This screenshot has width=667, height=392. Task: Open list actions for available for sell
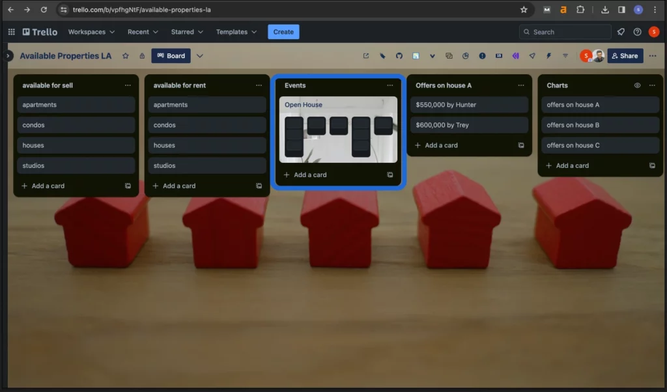[x=128, y=85]
